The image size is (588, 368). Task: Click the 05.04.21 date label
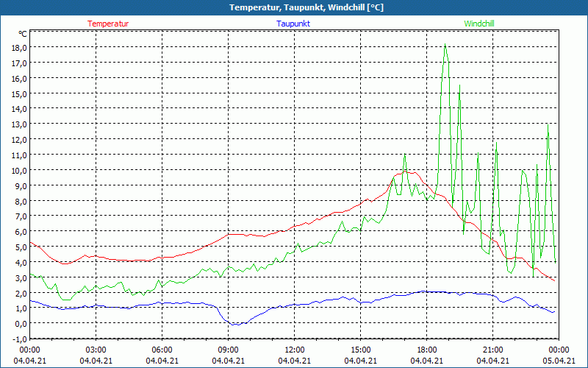tap(559, 361)
